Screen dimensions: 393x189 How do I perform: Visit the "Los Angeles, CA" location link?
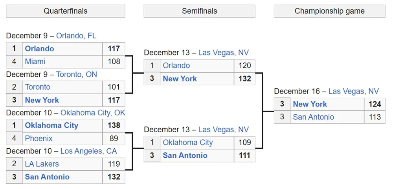(88, 151)
